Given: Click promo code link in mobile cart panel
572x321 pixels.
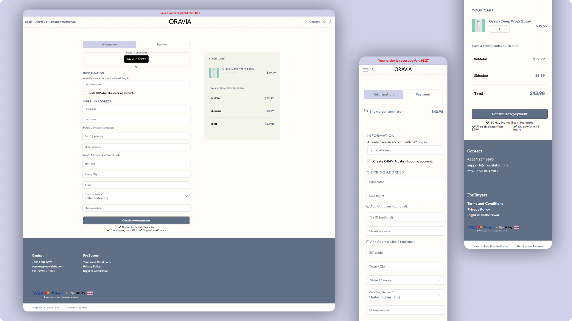Looking at the screenshot, I should [495, 46].
